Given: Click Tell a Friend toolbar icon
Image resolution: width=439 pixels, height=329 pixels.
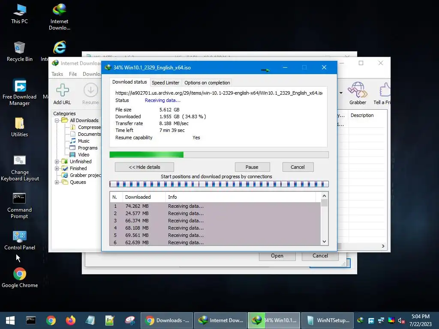Looking at the screenshot, I should coord(382,93).
